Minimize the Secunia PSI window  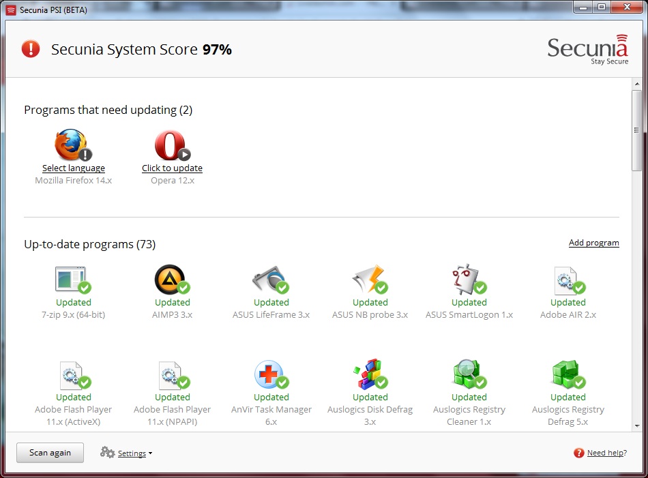point(583,7)
